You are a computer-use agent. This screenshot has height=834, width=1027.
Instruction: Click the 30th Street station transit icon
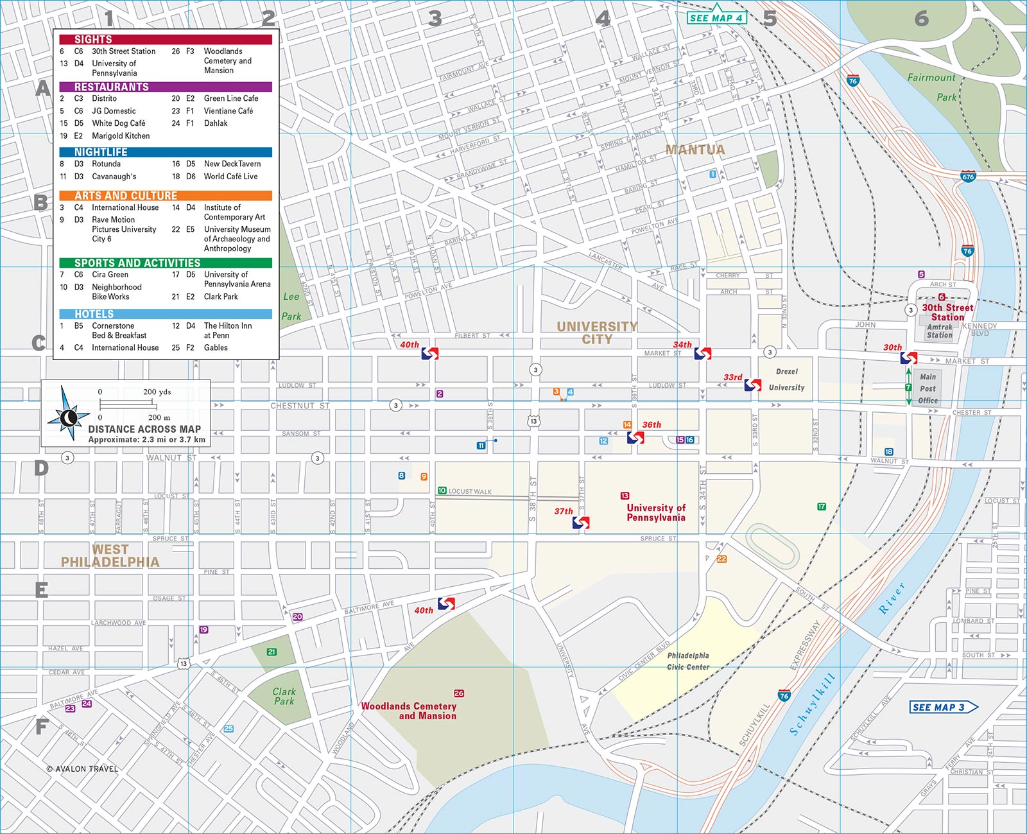coord(909,358)
